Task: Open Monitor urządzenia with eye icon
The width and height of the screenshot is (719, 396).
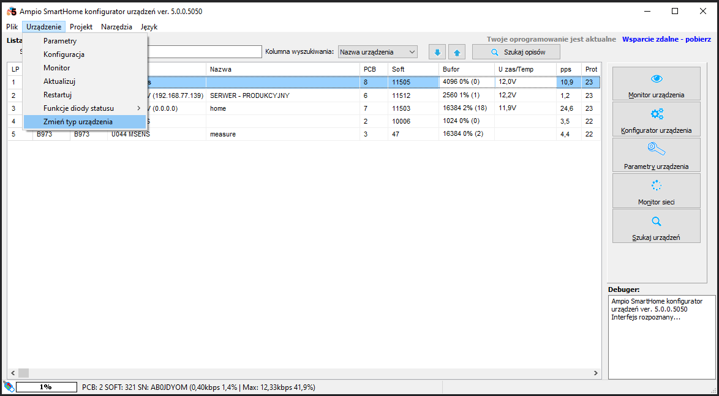Action: coord(656,83)
